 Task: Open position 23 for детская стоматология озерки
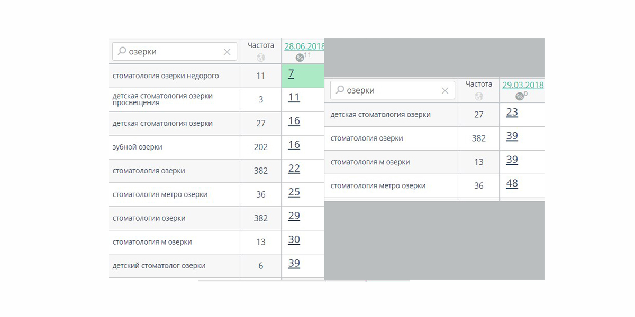[x=512, y=113]
